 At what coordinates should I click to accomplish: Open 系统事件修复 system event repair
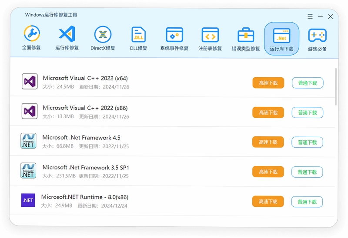point(174,39)
